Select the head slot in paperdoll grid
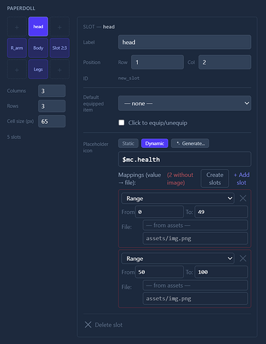The width and height of the screenshot is (266, 344). tap(38, 27)
